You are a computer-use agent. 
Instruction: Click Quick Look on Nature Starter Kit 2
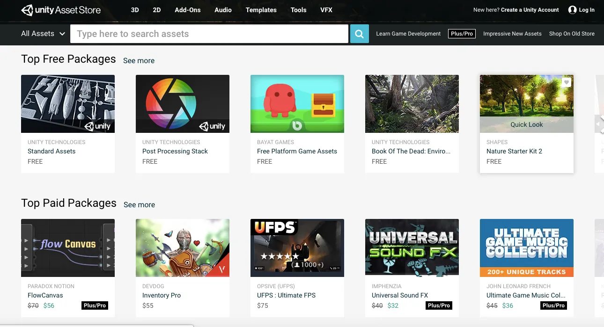tap(527, 124)
